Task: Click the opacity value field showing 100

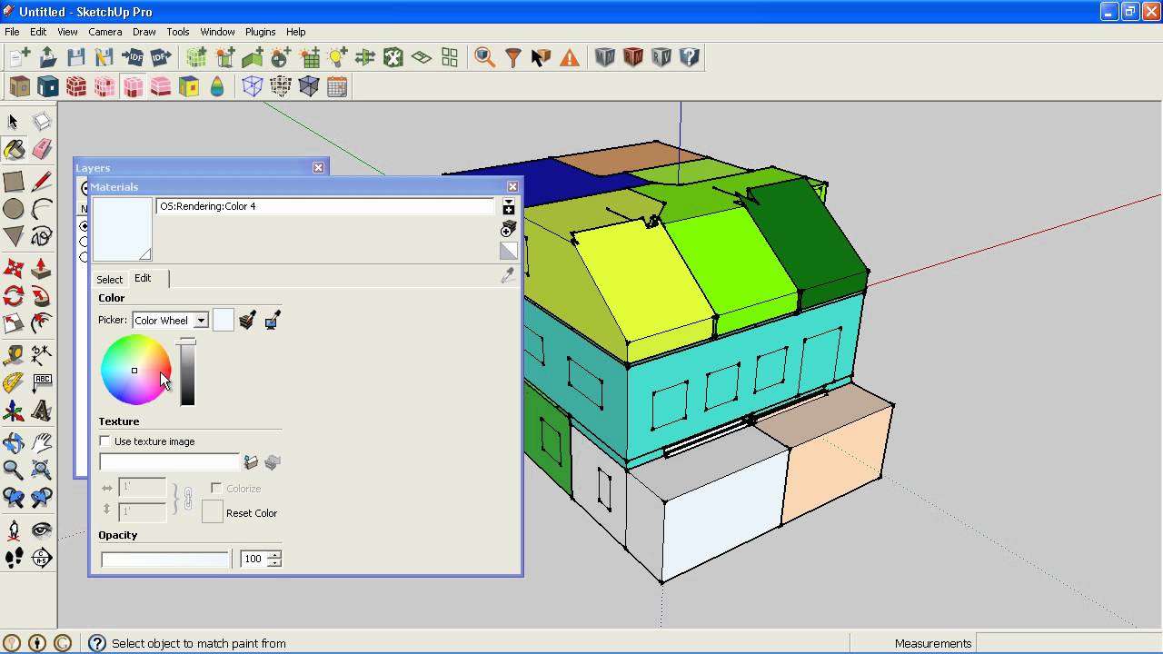Action: [253, 560]
